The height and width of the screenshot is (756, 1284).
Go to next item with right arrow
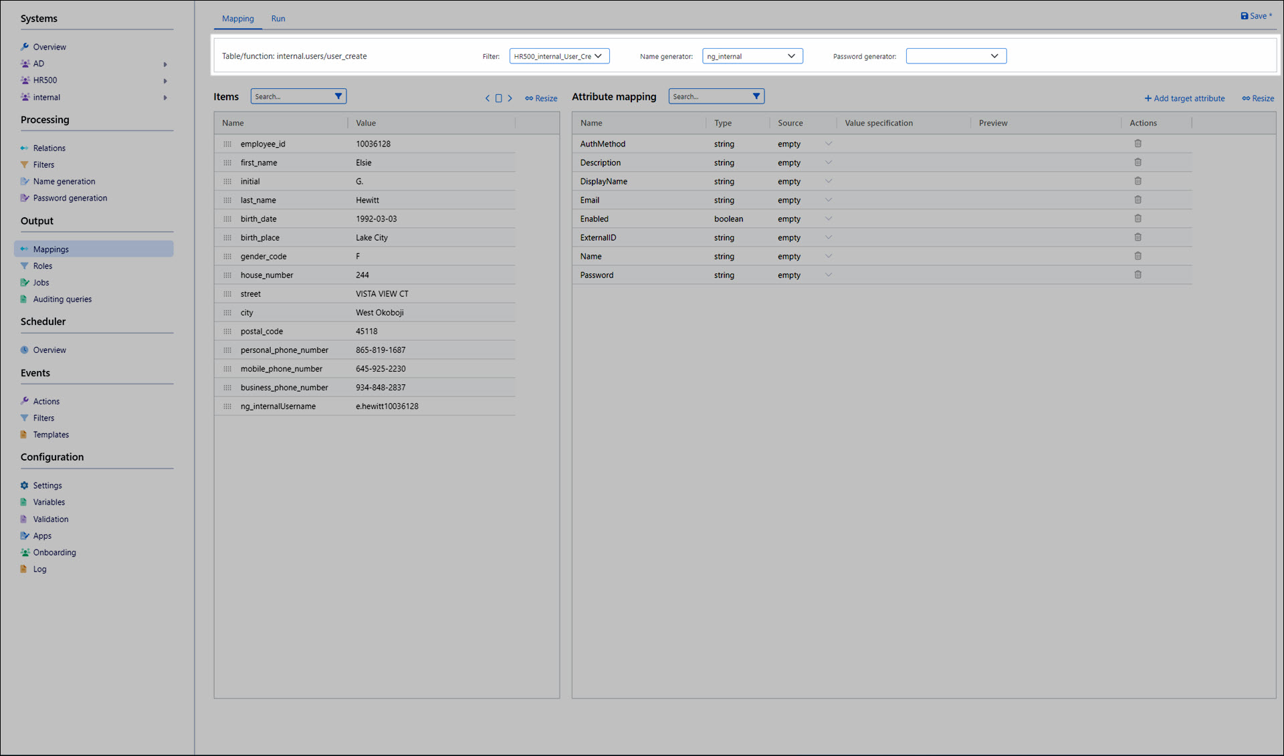click(510, 98)
